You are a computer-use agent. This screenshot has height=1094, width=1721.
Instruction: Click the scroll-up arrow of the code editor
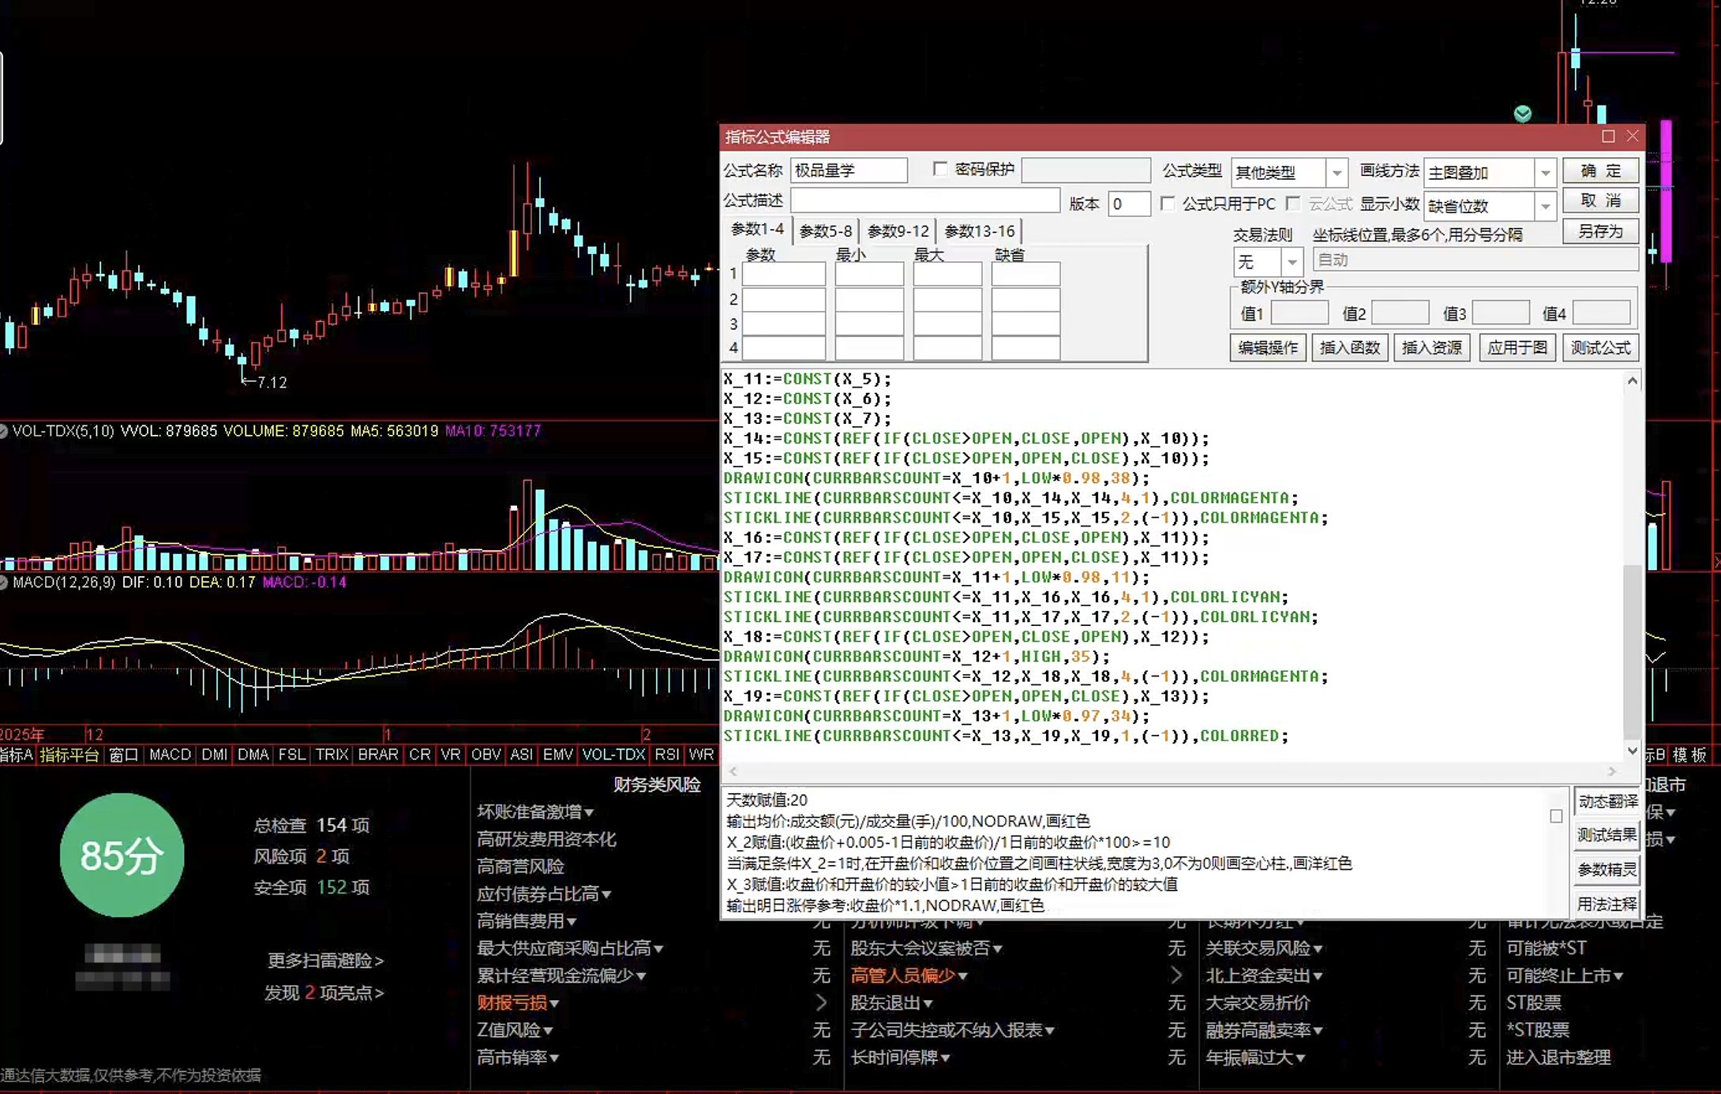click(x=1633, y=381)
